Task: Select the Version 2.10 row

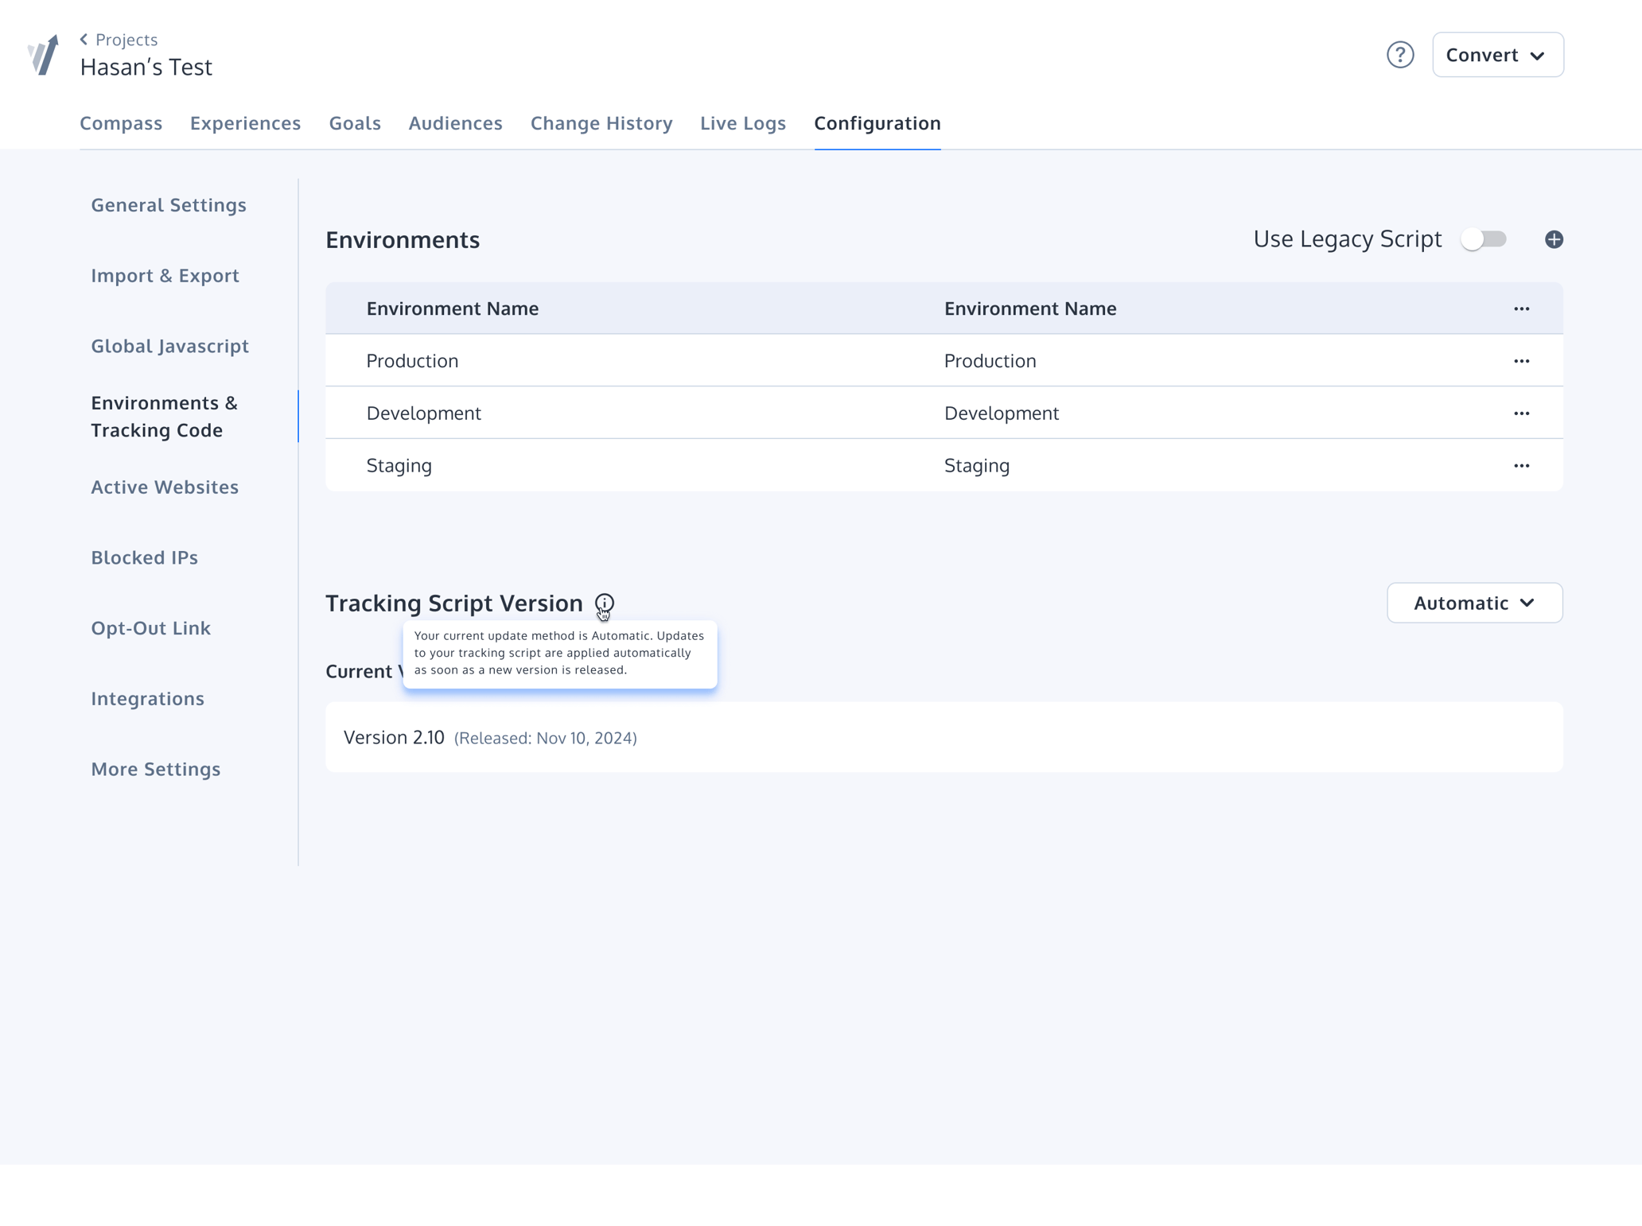Action: point(943,737)
